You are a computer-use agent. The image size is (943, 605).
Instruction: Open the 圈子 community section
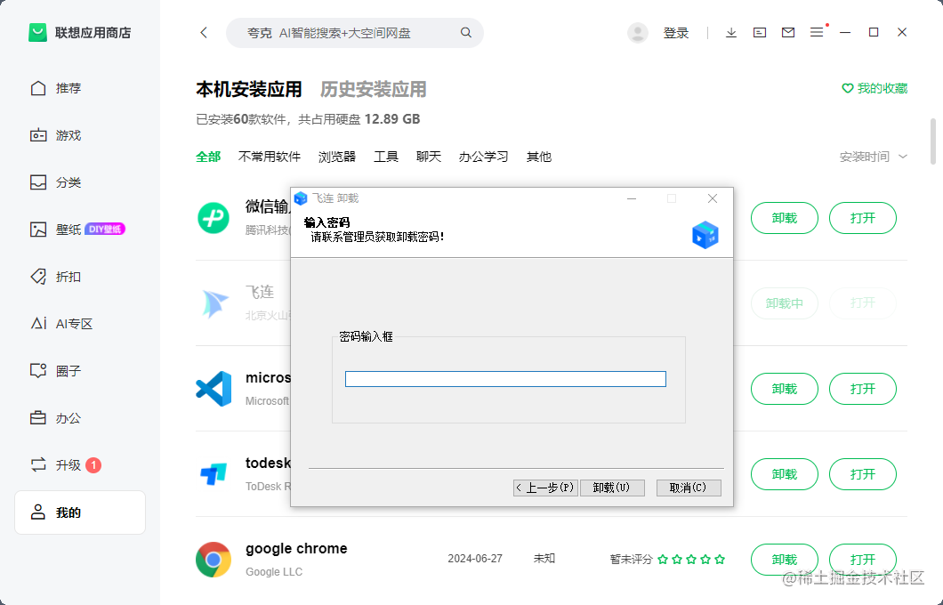tap(56, 370)
